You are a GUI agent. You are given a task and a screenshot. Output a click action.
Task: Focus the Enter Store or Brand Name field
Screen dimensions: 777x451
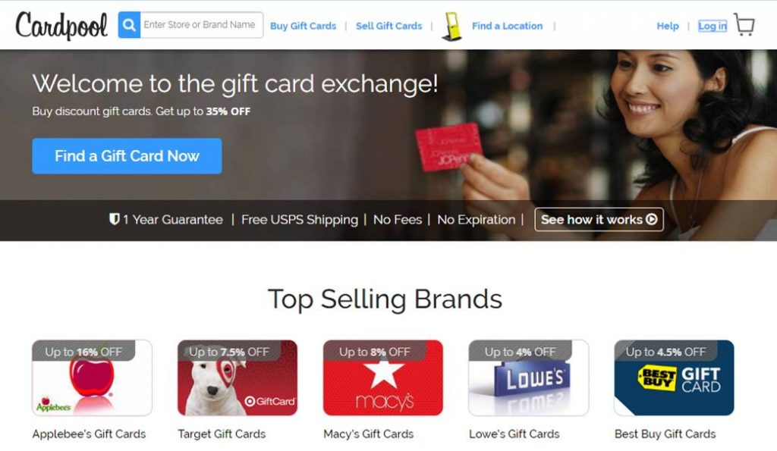pyautogui.click(x=201, y=25)
